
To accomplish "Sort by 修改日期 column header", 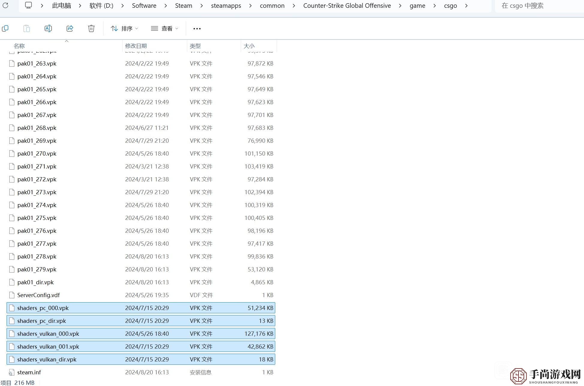I will pos(136,46).
